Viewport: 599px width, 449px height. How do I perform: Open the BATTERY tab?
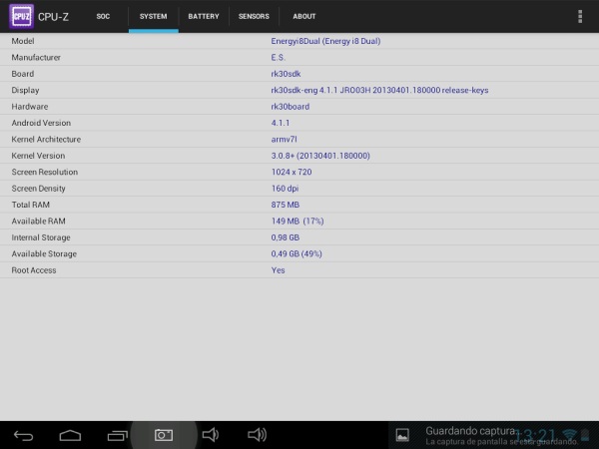[203, 17]
